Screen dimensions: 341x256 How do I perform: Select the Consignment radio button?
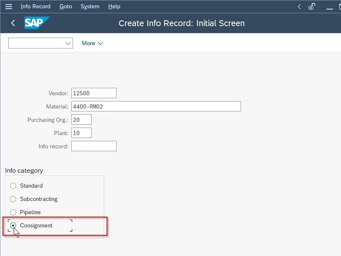pyautogui.click(x=13, y=225)
